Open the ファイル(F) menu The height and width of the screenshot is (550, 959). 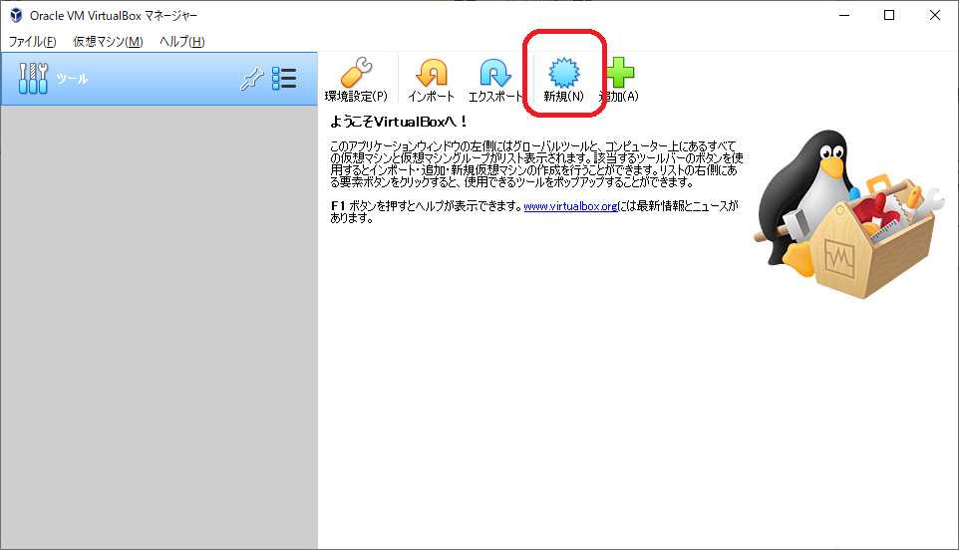[33, 42]
